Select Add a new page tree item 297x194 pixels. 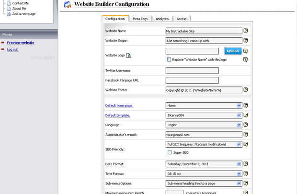(x=23, y=14)
